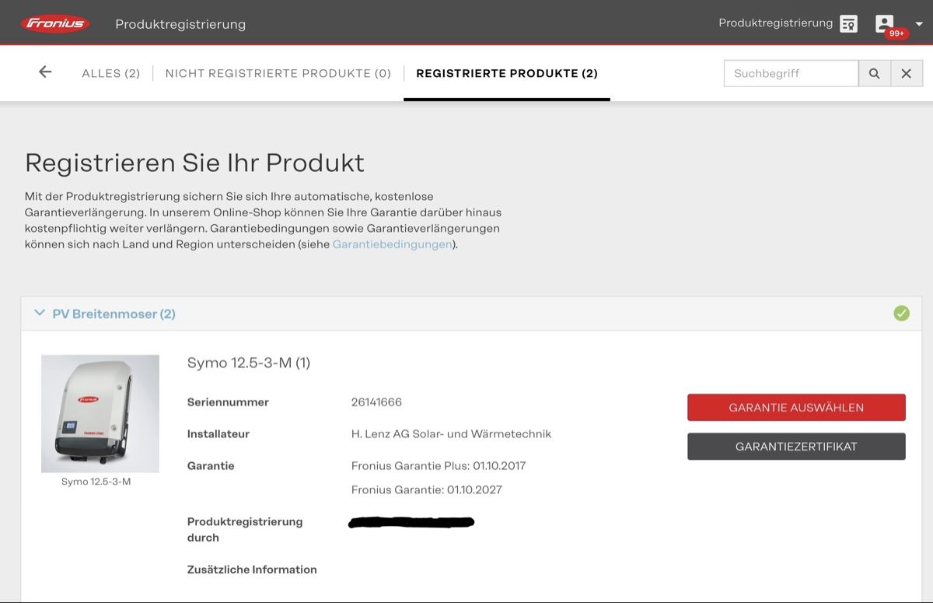Image resolution: width=933 pixels, height=603 pixels.
Task: Follow the Garantiebedingungen link
Action: 393,244
